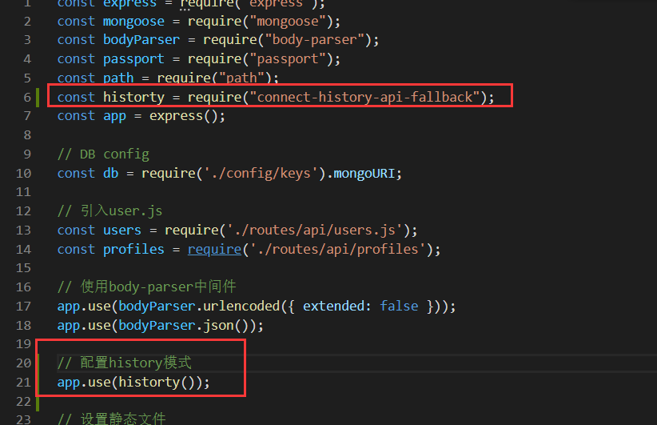Click './routes/api/profiles' path string
657x425 pixels.
338,250
